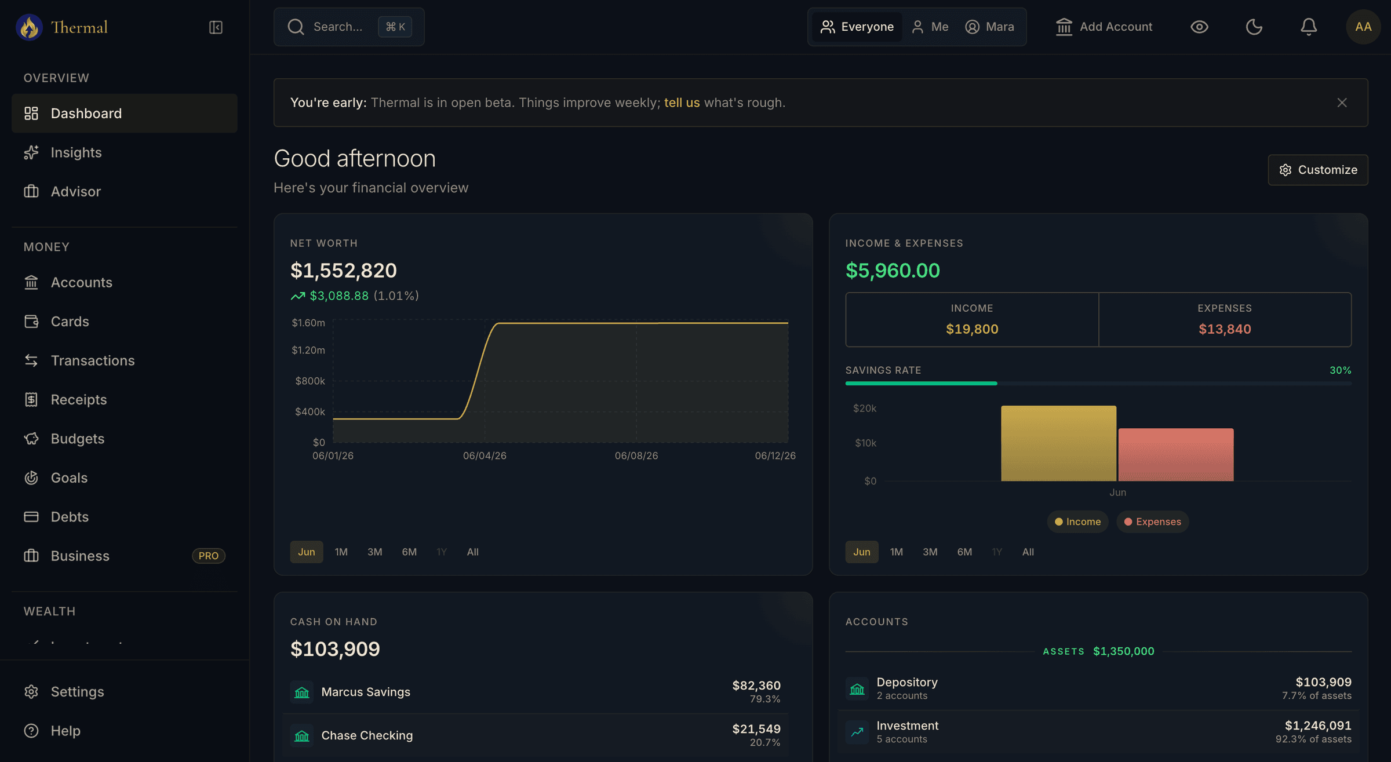Click the Settings gear icon
The width and height of the screenshot is (1391, 762).
[x=31, y=691]
